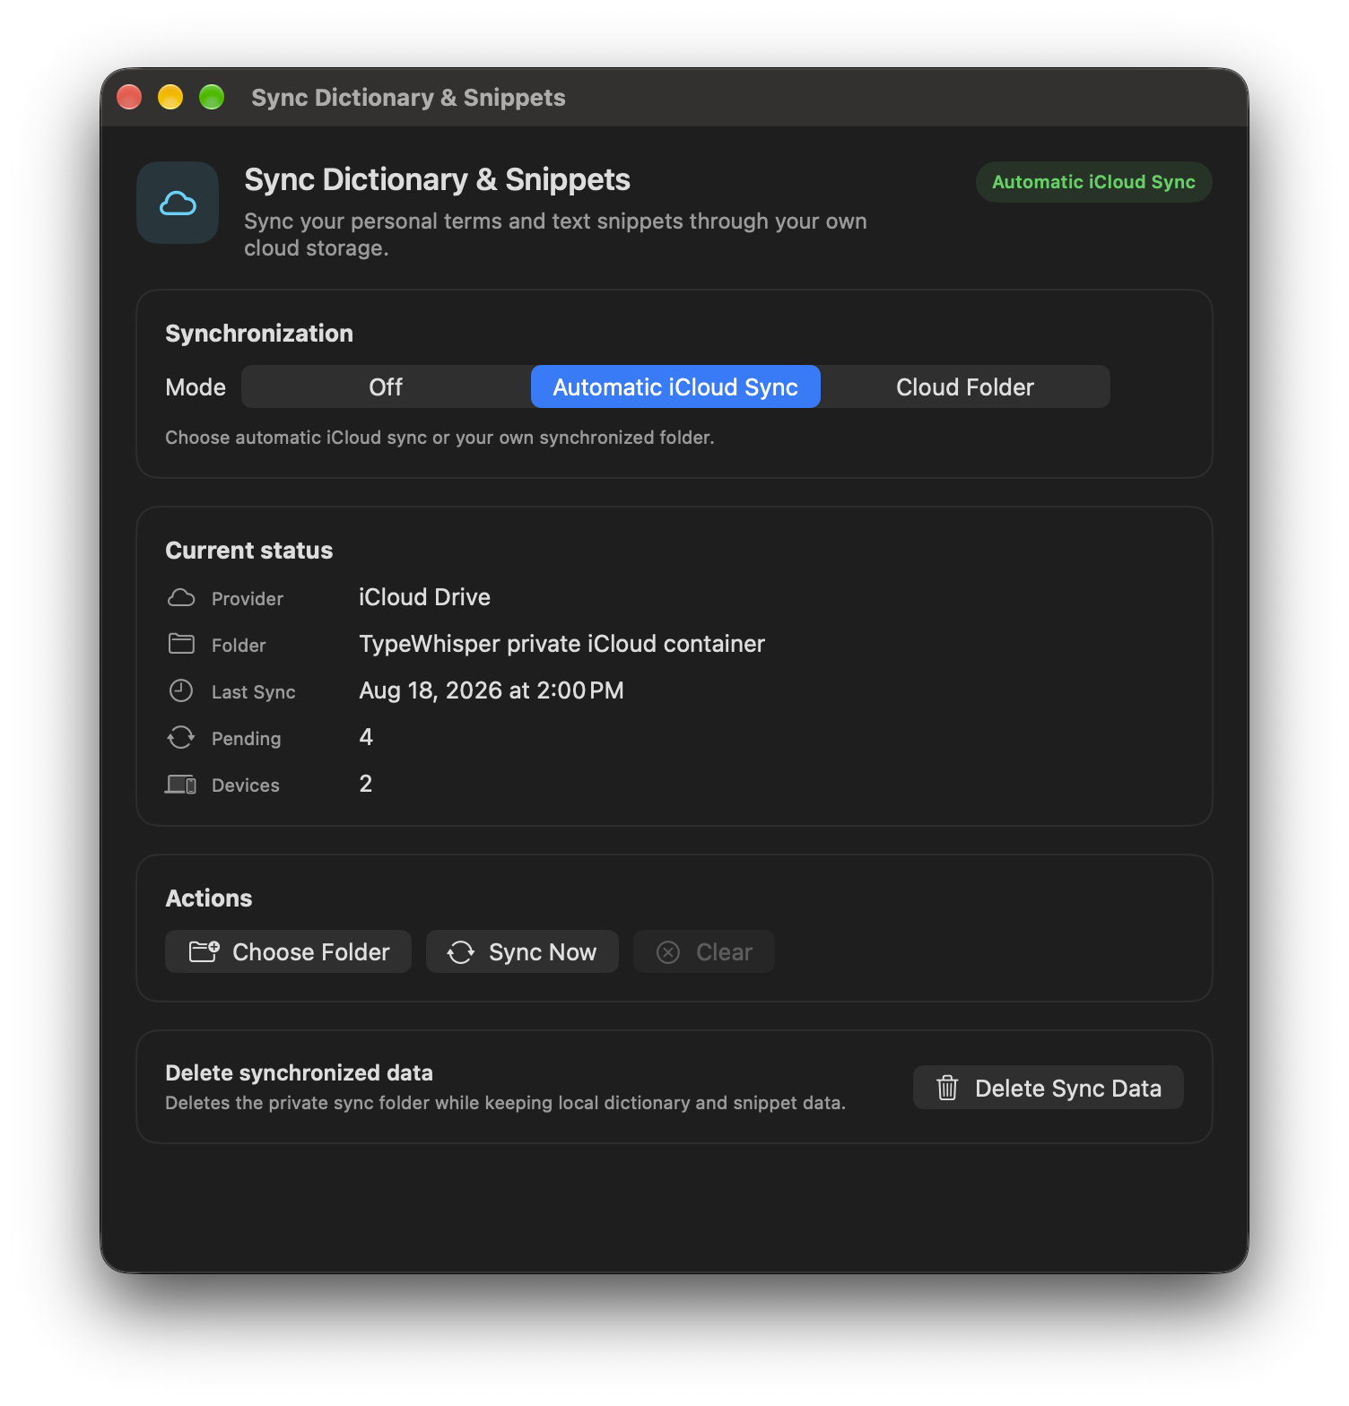This screenshot has height=1406, width=1349.
Task: Click the Folder label in Current status
Action: pos(239,645)
